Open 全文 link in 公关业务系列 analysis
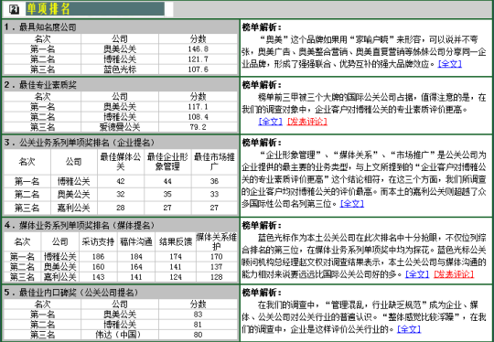The width and height of the screenshot is (494, 342). pyautogui.click(x=352, y=204)
